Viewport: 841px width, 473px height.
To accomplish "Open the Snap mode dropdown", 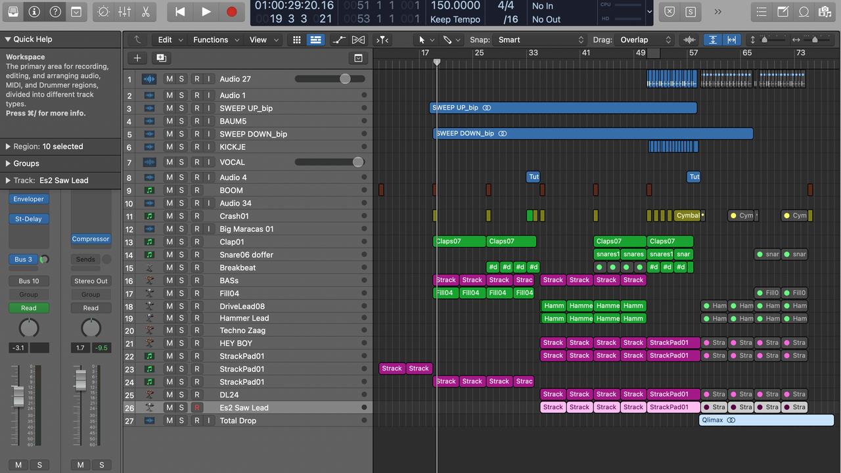I will pyautogui.click(x=541, y=40).
